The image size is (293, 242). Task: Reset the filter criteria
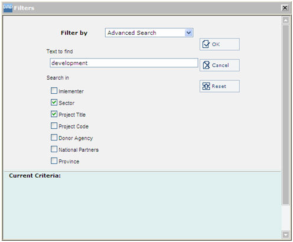pos(220,86)
